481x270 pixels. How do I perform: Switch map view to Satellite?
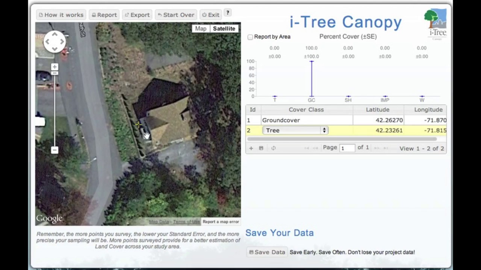pyautogui.click(x=224, y=28)
